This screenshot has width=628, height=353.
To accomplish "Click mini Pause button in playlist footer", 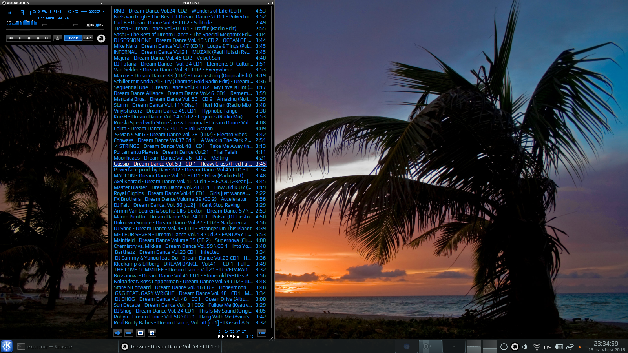I will [x=227, y=336].
